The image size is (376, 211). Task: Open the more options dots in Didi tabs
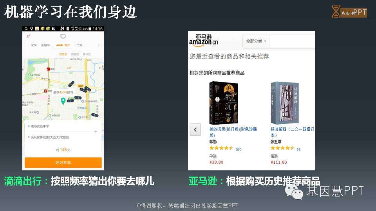(x=100, y=45)
